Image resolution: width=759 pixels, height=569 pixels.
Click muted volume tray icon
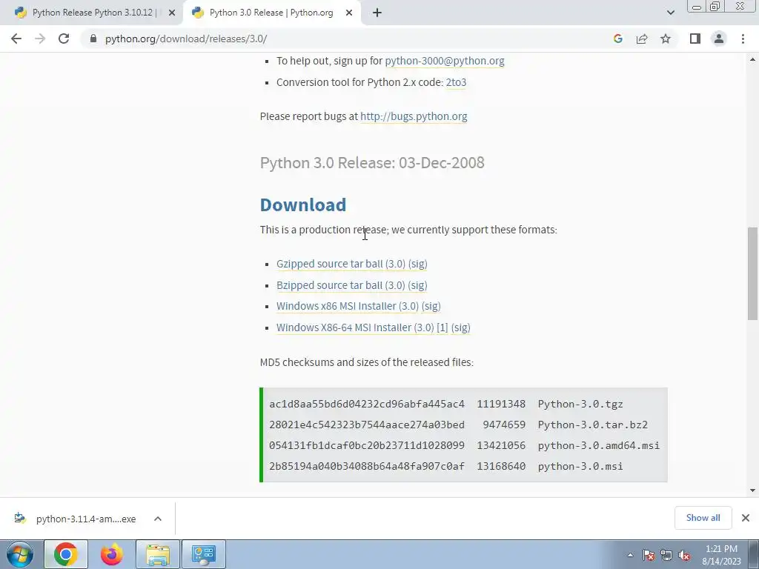tap(684, 555)
